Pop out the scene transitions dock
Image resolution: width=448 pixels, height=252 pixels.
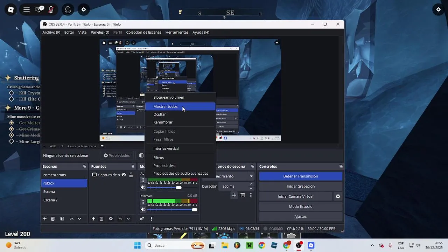coord(253,166)
